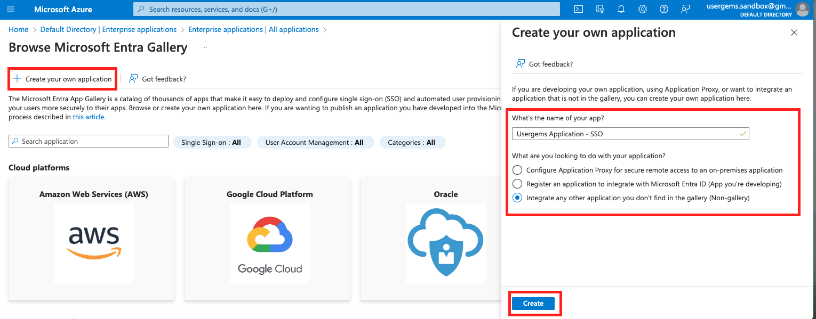Click Got feedback? in the side panel
Screen dimensions: 816x319
[545, 64]
